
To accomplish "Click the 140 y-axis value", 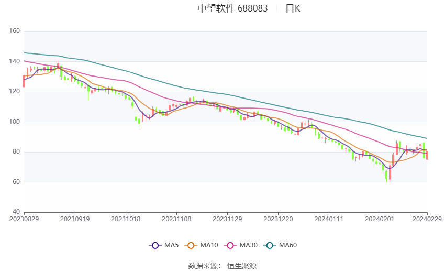I will pos(15,61).
